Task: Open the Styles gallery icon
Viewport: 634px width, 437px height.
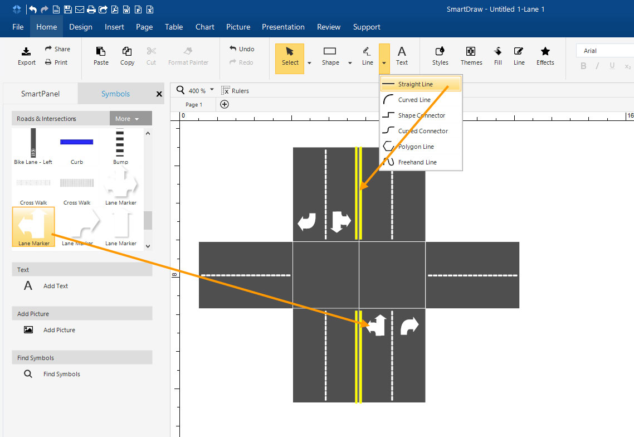Action: (440, 52)
